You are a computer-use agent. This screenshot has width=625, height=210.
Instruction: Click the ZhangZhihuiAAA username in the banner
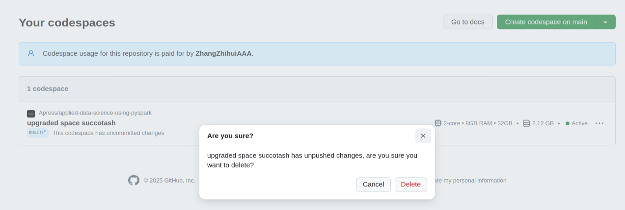coord(223,53)
